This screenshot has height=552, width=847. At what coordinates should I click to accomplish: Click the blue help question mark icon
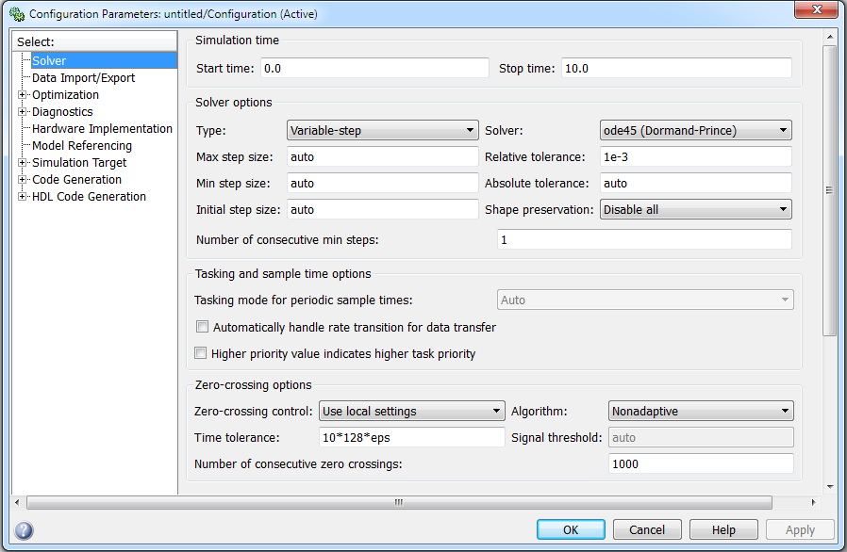tap(24, 530)
